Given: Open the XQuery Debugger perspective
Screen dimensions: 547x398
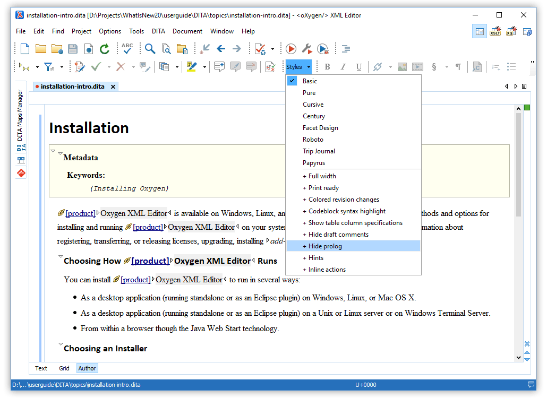Looking at the screenshot, I should click(x=511, y=31).
